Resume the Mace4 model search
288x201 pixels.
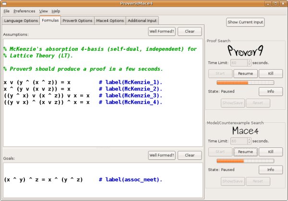[245, 152]
